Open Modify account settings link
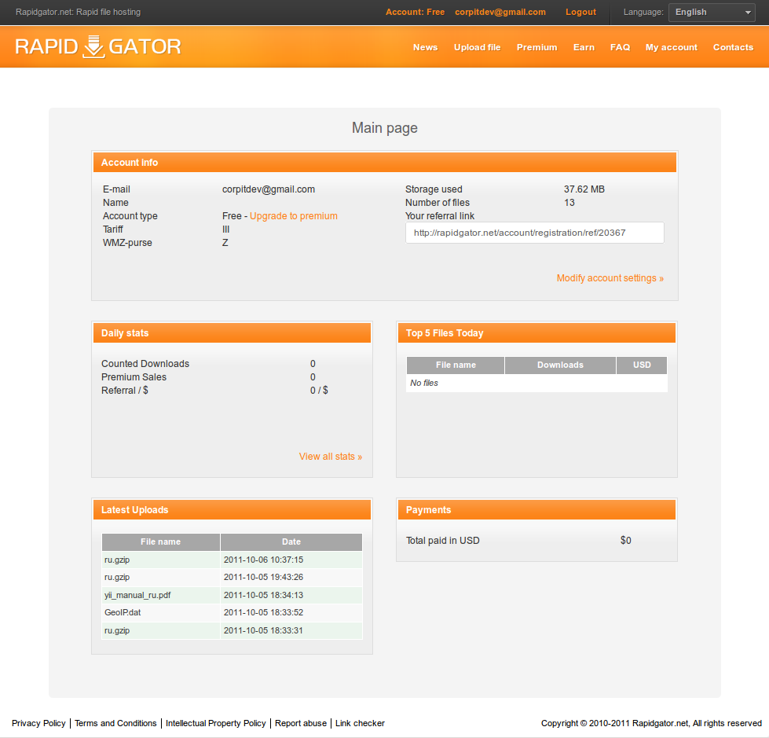Screen dimensions: 769x738 [610, 278]
